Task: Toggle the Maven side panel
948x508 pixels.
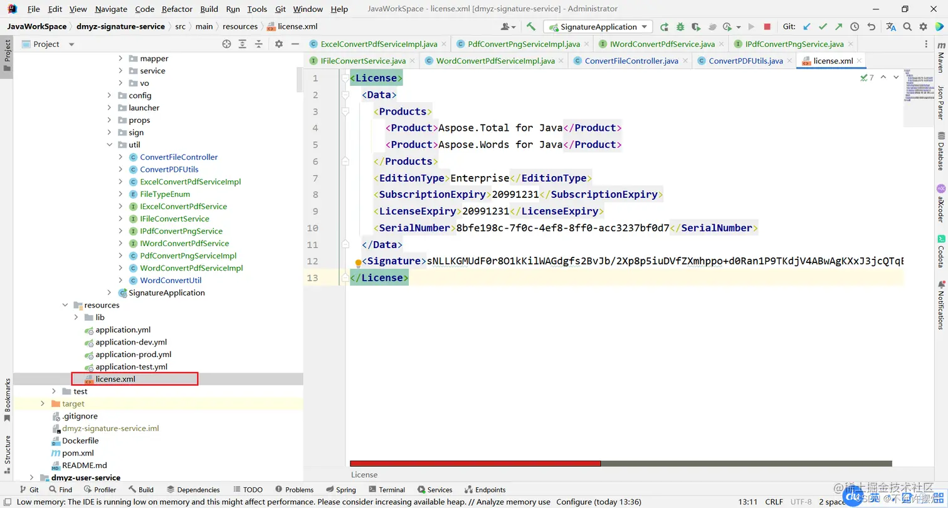Action: (x=940, y=58)
